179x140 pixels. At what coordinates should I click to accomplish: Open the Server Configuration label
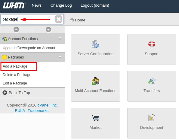96,54
